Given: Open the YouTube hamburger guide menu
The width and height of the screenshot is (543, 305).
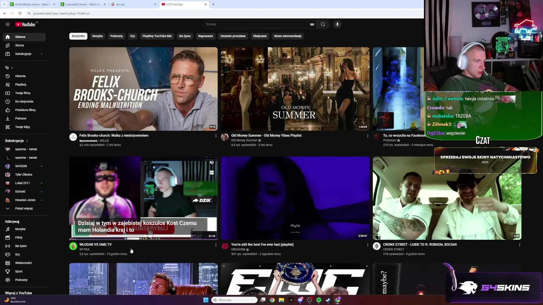Looking at the screenshot, I should click(x=7, y=24).
